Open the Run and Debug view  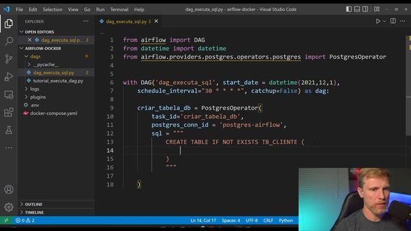8,77
